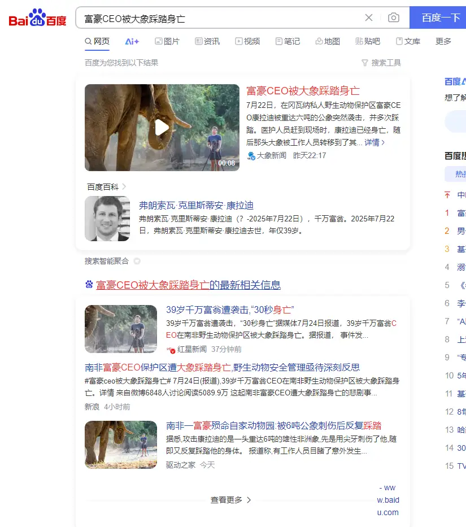
Task: Click 查看更多 to expand results
Action: [230, 500]
